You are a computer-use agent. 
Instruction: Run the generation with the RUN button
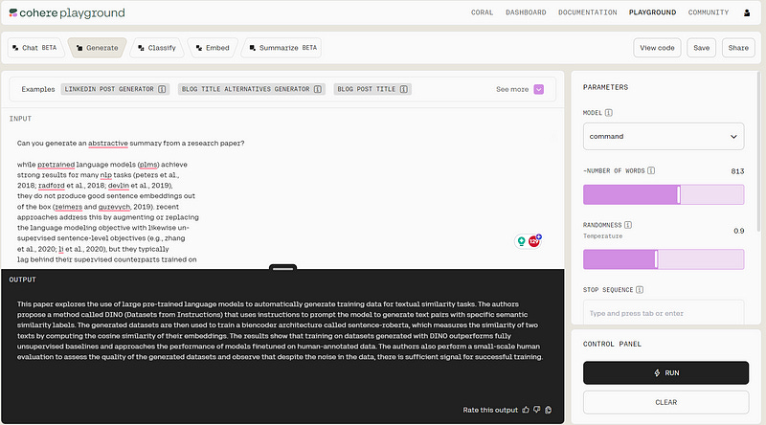click(x=665, y=372)
